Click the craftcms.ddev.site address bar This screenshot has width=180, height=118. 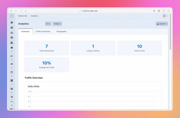90,11
